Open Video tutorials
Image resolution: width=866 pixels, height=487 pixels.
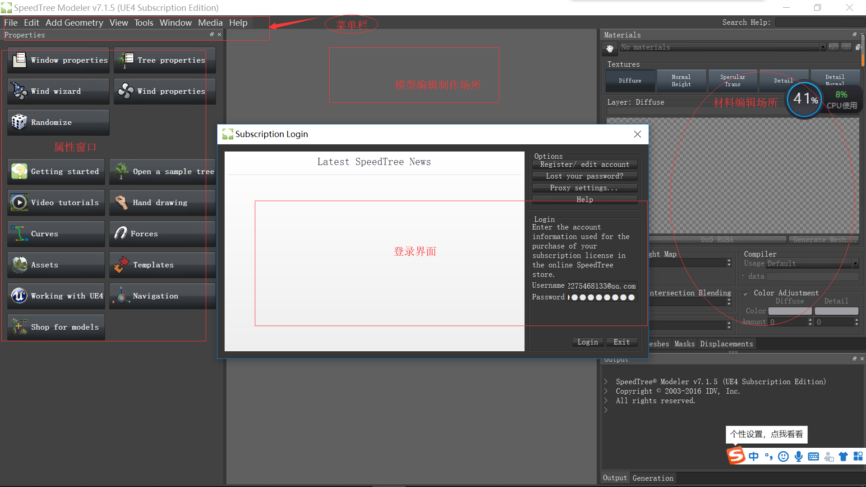coord(56,202)
